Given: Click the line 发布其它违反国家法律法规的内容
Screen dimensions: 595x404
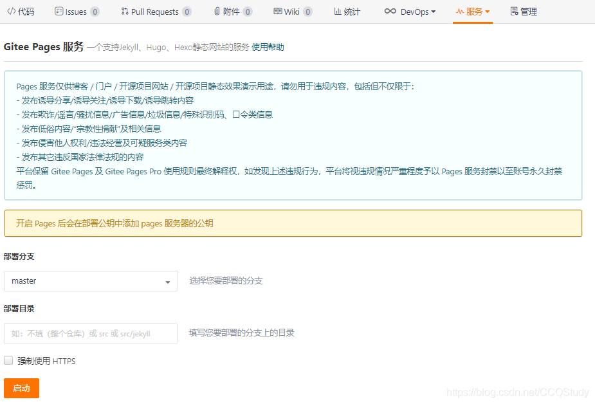Looking at the screenshot, I should [x=80, y=157].
